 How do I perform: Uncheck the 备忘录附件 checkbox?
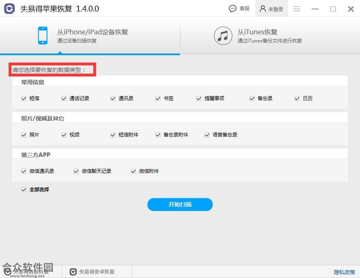click(x=158, y=135)
